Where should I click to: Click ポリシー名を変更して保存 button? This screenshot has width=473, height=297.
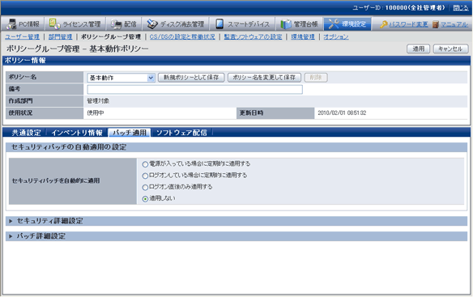coord(264,78)
